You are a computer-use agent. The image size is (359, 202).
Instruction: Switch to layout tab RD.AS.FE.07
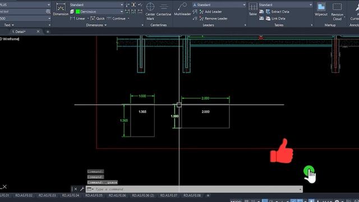point(169,195)
